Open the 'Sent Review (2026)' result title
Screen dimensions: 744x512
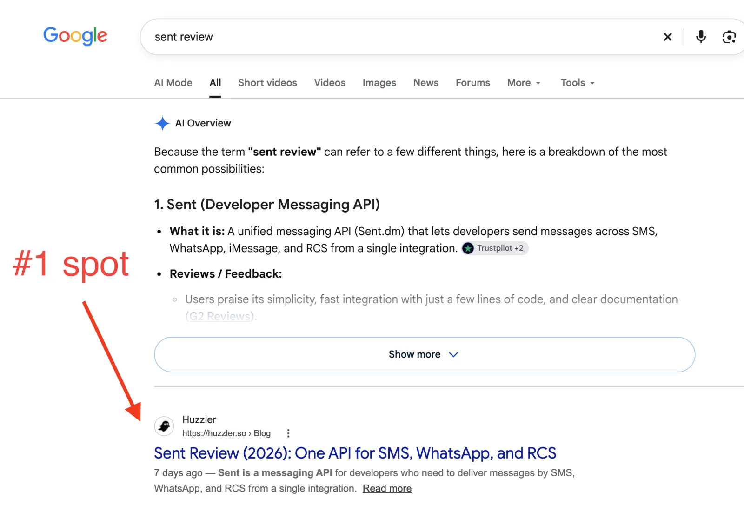355,453
